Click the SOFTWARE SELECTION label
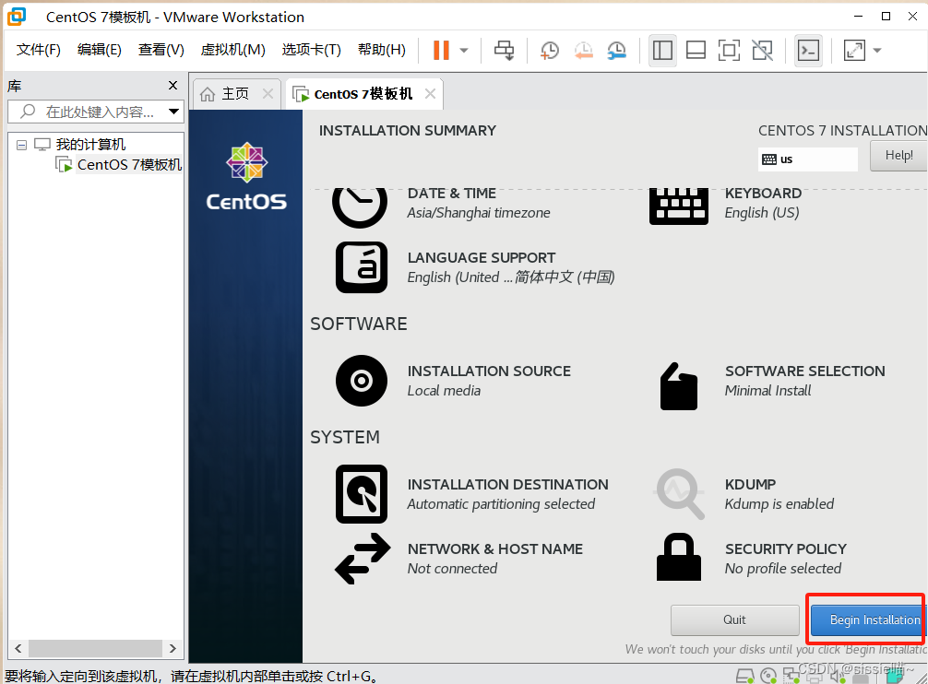 click(x=805, y=371)
